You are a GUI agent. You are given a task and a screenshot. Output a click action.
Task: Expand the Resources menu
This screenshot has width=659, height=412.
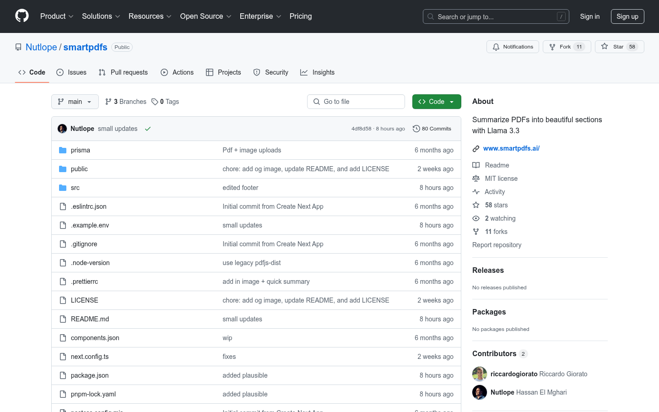[150, 16]
